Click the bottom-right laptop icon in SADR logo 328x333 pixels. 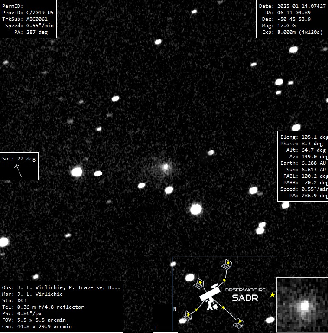coord(238,323)
